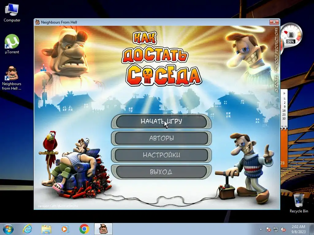Click the muted volume tray icon
The width and height of the screenshot is (314, 235).
283,229
